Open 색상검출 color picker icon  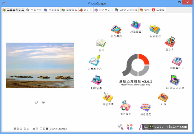click(108, 97)
